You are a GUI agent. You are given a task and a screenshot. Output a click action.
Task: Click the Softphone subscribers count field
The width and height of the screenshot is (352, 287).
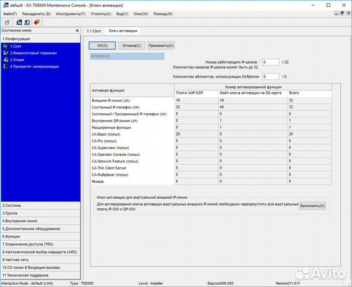[270, 77]
